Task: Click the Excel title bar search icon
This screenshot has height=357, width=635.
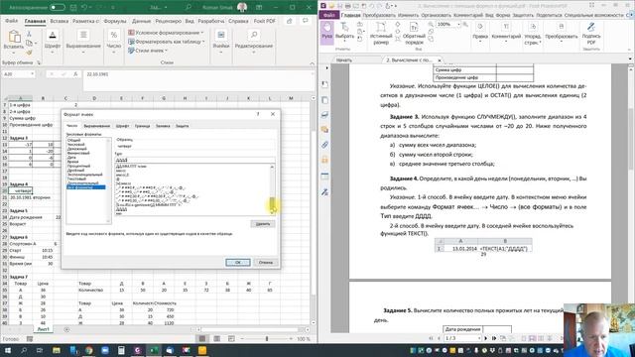Action: [x=189, y=7]
